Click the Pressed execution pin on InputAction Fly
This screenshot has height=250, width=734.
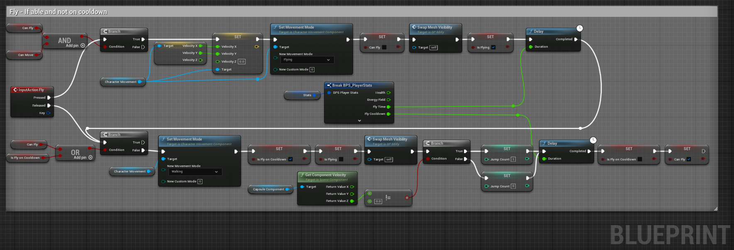tap(49, 98)
